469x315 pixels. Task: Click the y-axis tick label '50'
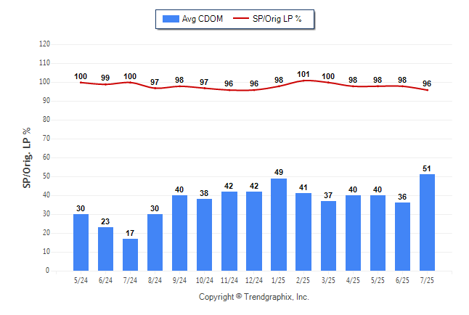pyautogui.click(x=46, y=176)
